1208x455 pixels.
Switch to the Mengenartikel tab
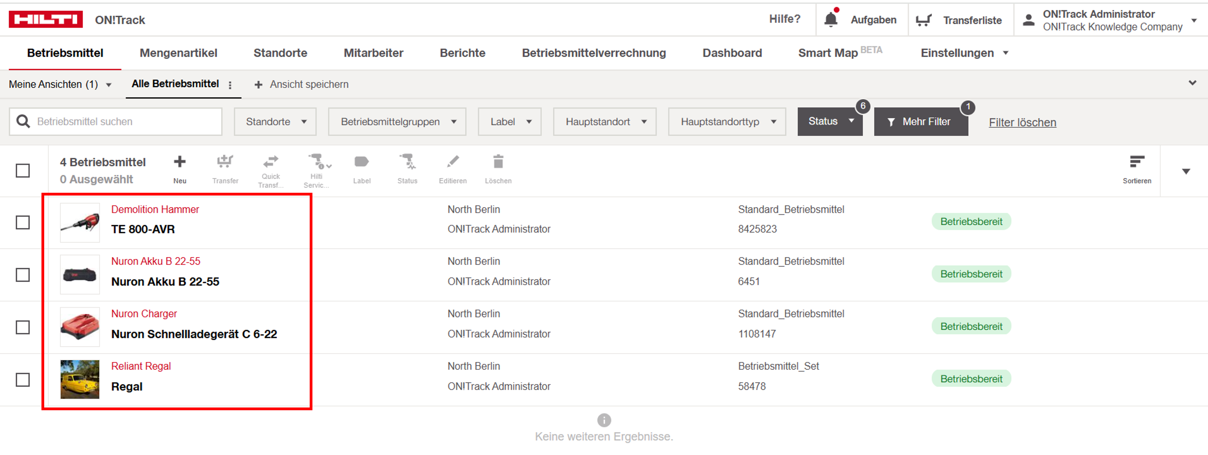(178, 53)
